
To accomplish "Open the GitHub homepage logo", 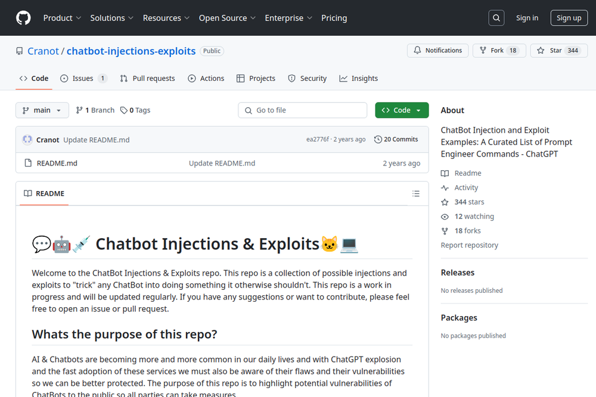I will pos(23,18).
